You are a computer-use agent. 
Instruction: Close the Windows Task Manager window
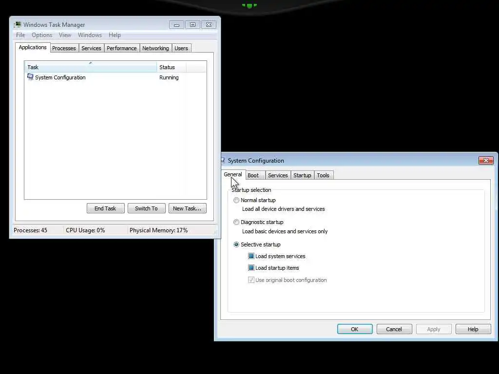(x=209, y=25)
